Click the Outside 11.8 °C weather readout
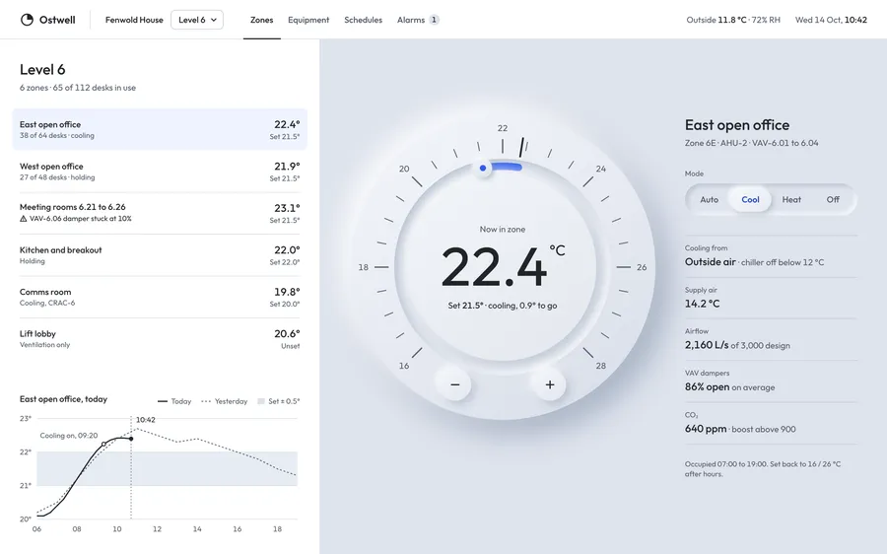 coord(733,20)
